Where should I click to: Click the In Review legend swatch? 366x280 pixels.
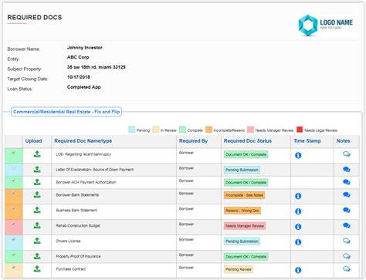(x=156, y=130)
